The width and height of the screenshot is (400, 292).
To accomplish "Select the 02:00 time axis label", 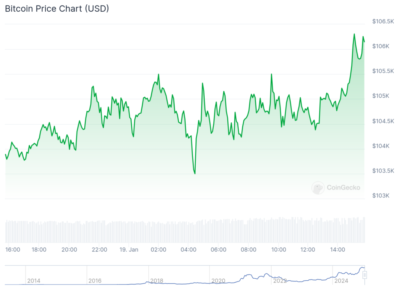I will pyautogui.click(x=158, y=249).
